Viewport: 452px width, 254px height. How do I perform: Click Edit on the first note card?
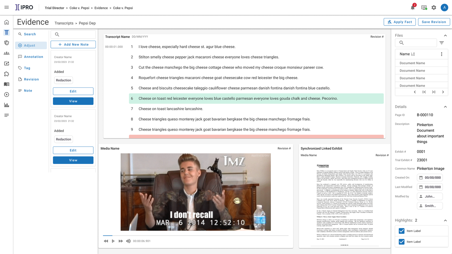[73, 91]
